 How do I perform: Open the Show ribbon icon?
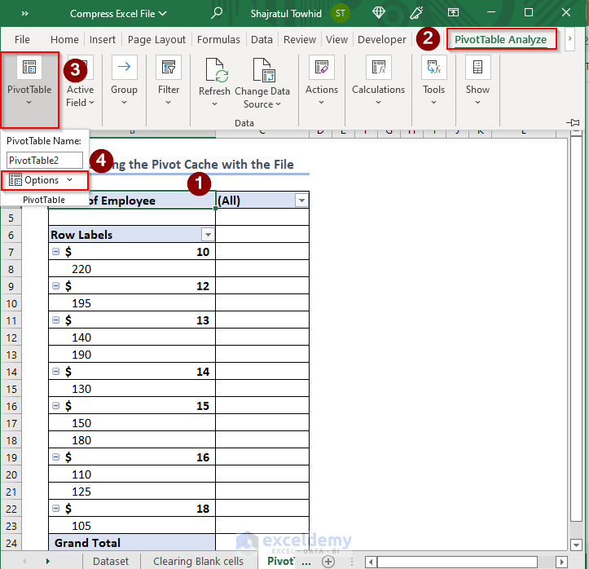(x=478, y=68)
